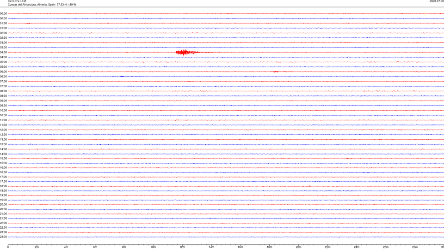Click the 10:00 time label

pyautogui.click(x=3, y=110)
